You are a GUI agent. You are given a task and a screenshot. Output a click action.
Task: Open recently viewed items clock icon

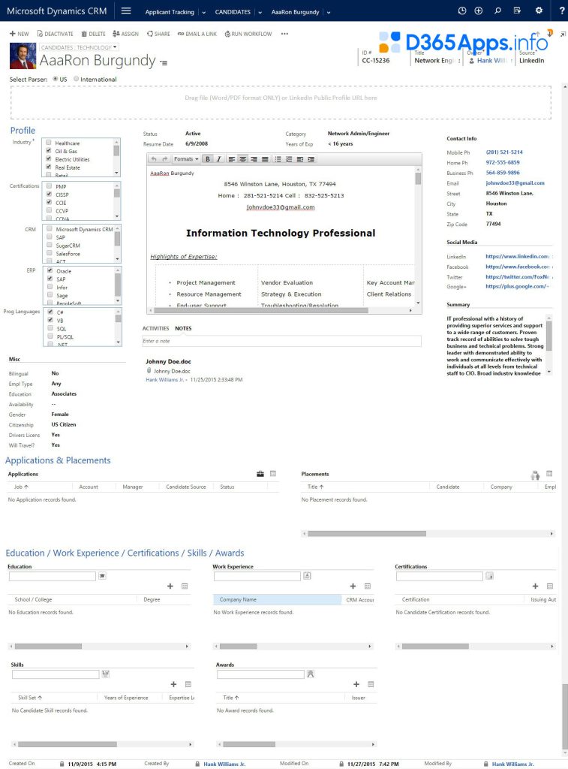click(x=461, y=11)
